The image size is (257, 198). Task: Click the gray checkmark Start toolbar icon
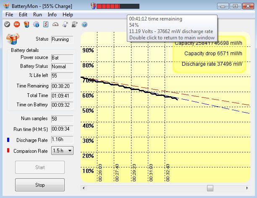(x=7, y=25)
